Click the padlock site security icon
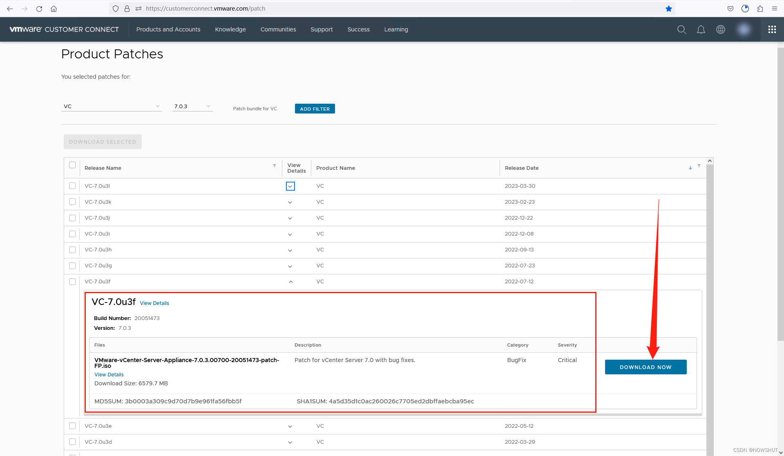This screenshot has width=784, height=456. coord(127,9)
